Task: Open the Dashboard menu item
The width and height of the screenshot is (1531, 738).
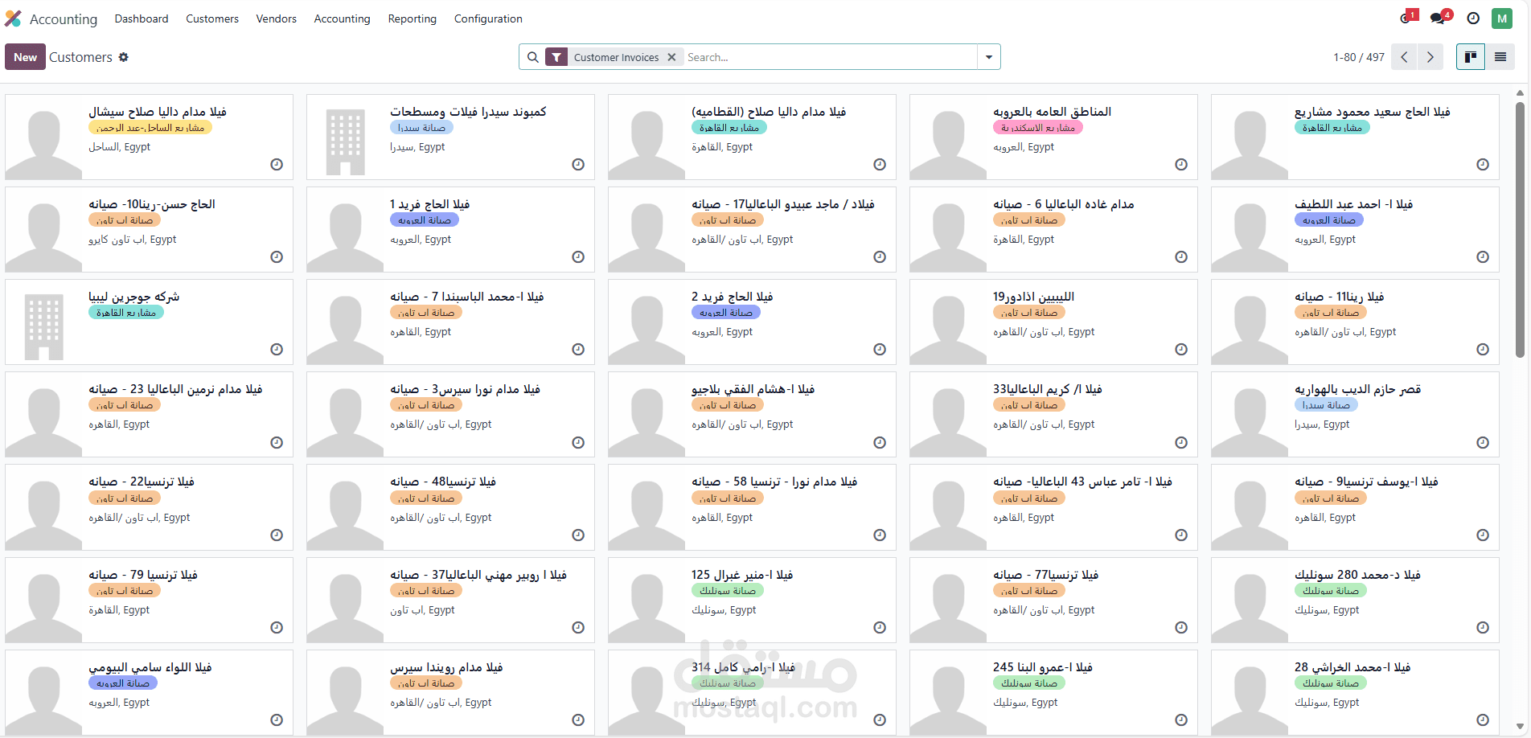Action: 142,18
